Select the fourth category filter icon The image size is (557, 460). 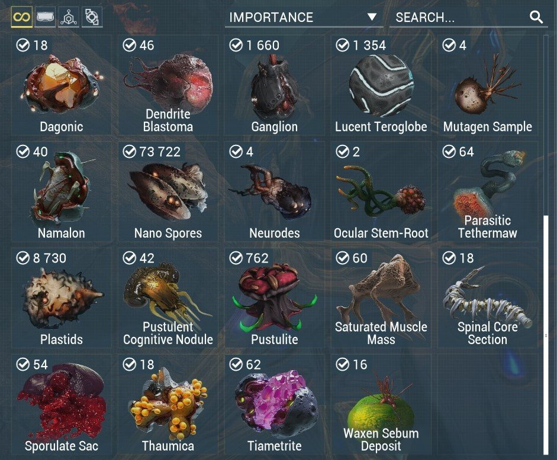(92, 17)
